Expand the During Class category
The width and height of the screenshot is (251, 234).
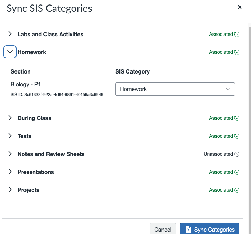click(10, 118)
